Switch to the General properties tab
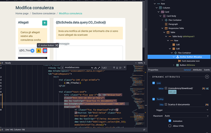211x133 pixels. (x=187, y=70)
